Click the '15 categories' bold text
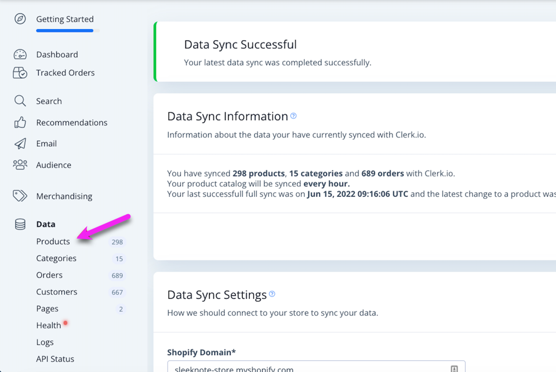 pos(316,173)
